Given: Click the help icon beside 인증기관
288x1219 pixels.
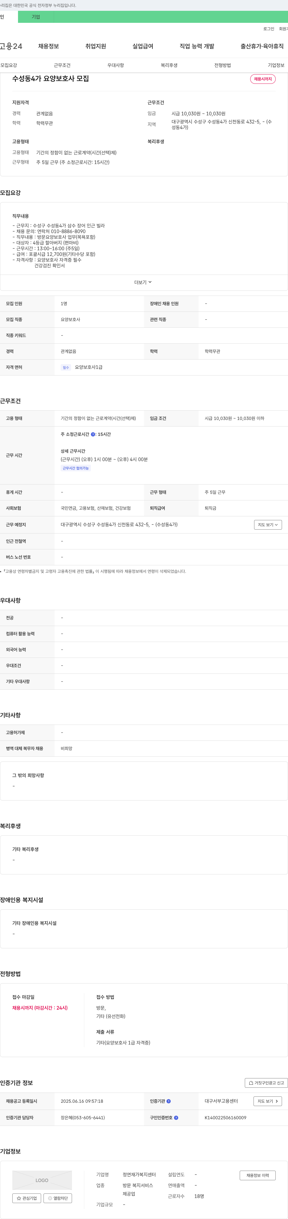Looking at the screenshot, I should point(169,1101).
